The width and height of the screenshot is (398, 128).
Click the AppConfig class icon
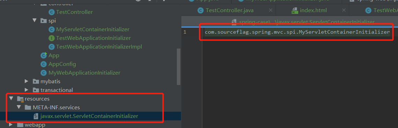pyautogui.click(x=44, y=64)
